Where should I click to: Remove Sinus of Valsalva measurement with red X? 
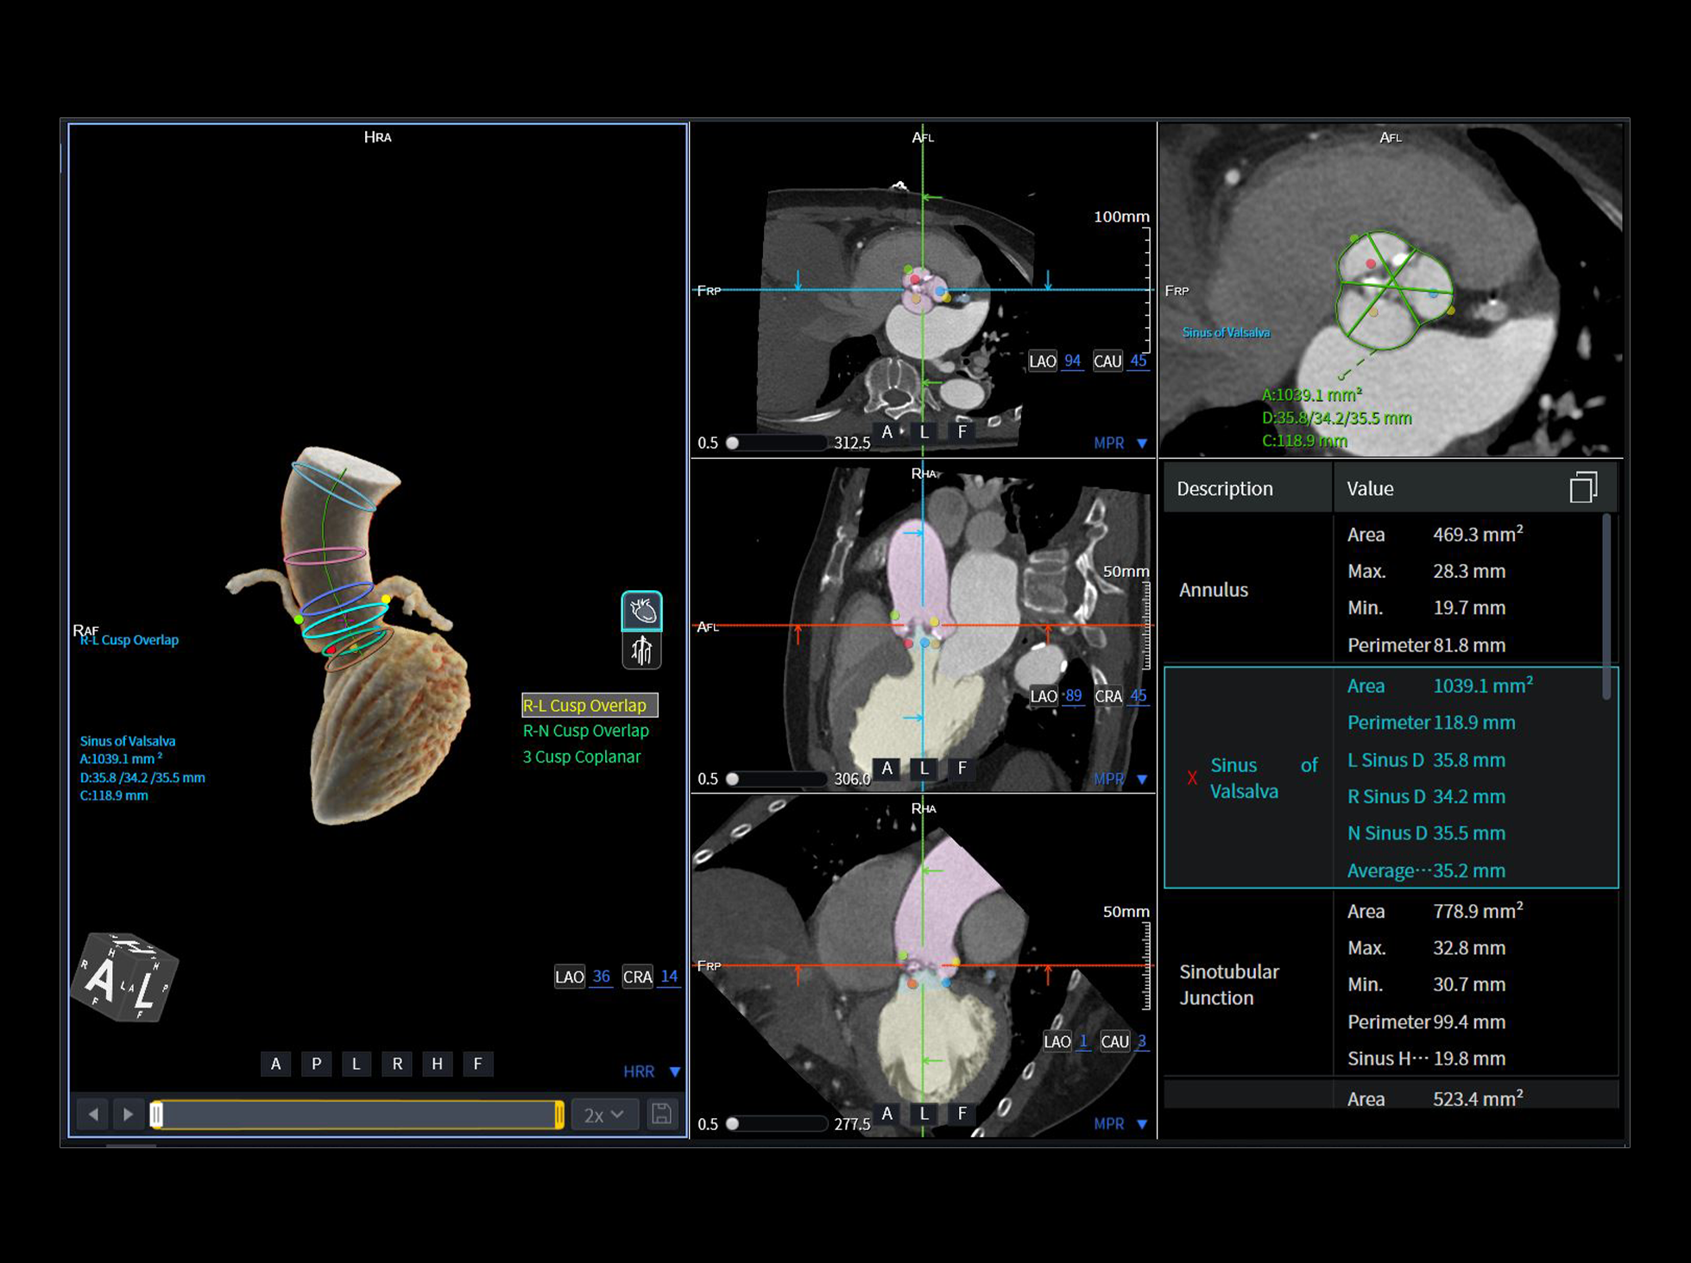[1192, 778]
